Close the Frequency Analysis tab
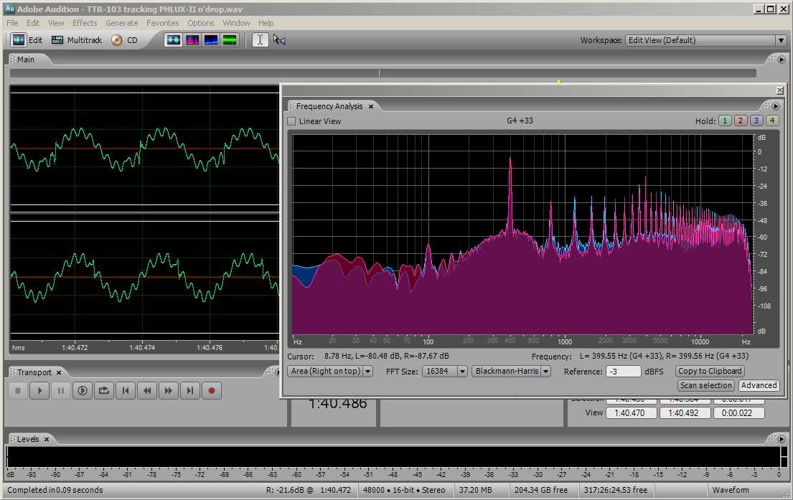793x500 pixels. pos(371,106)
